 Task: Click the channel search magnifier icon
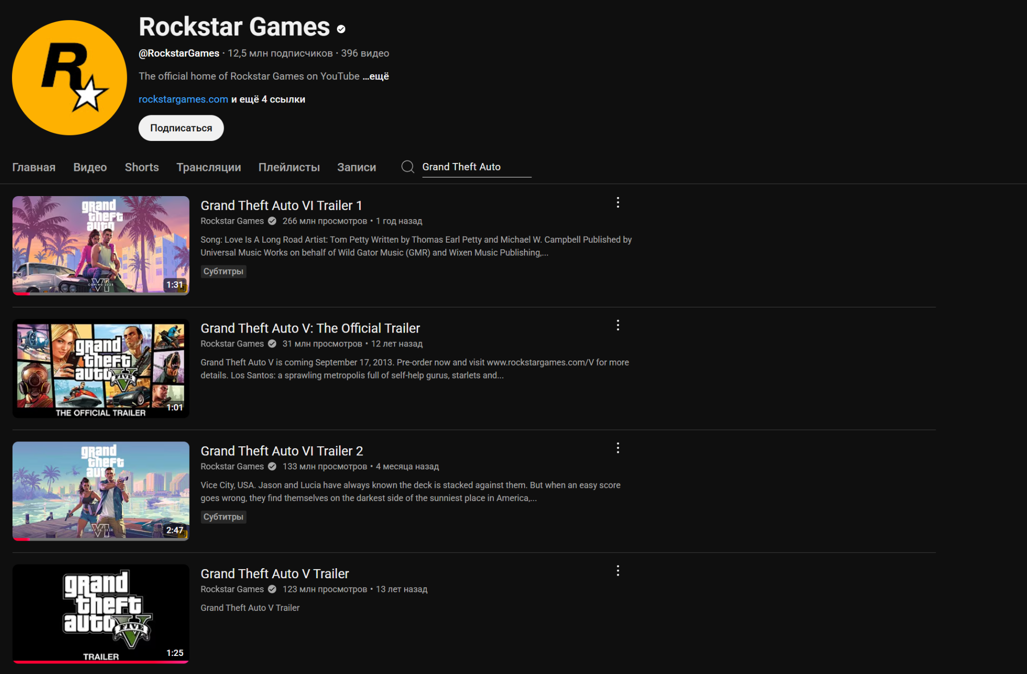coord(408,167)
